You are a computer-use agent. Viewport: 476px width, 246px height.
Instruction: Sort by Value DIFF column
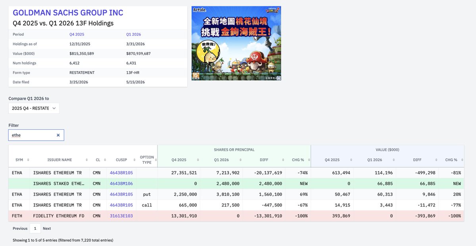(x=417, y=160)
